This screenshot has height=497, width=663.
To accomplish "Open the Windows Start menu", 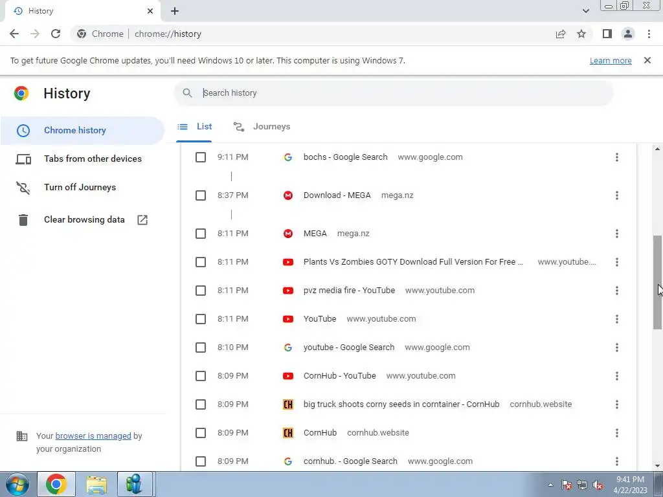I will tap(17, 484).
